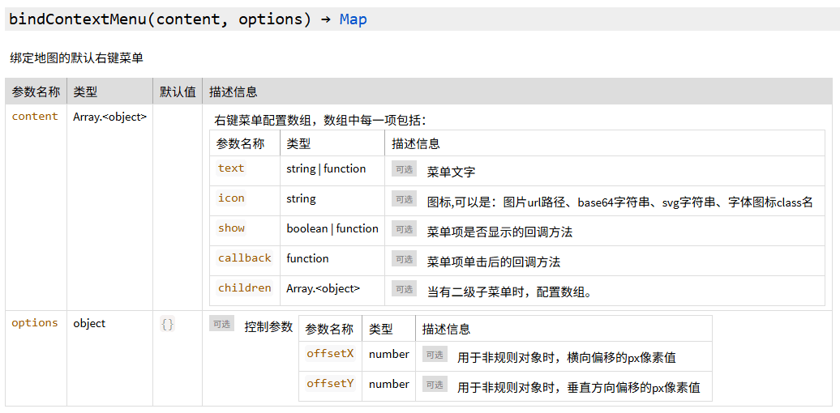Click the offsetY parameter code label

[x=330, y=384]
